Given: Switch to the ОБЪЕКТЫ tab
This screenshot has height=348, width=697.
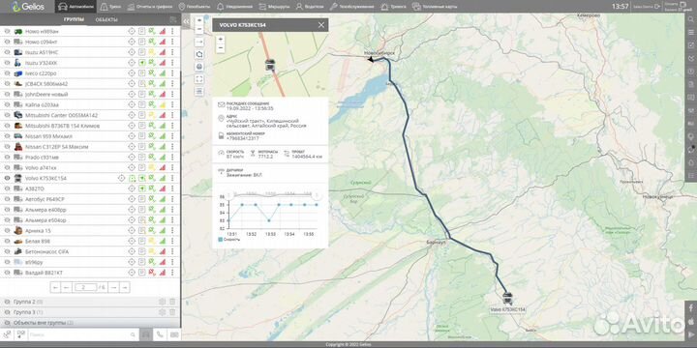Looking at the screenshot, I should tap(106, 19).
